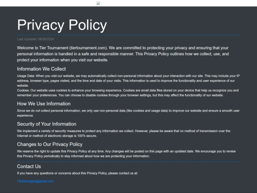Click the Usage Data paragraph
The height and width of the screenshot is (193, 257).
point(128,81)
